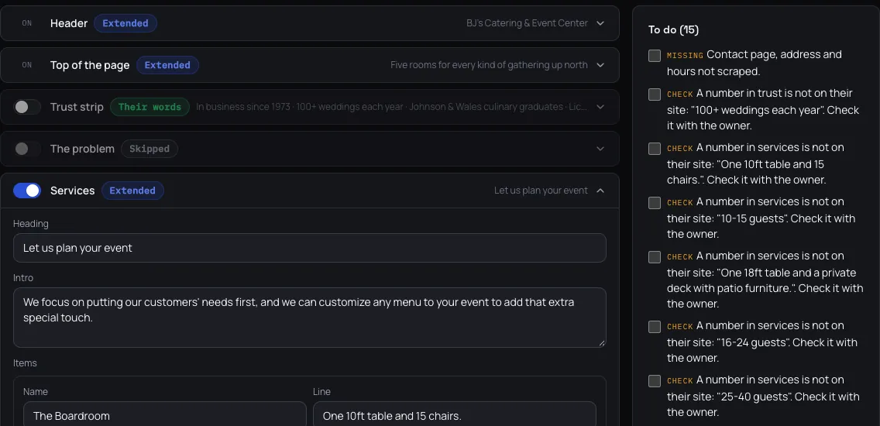Click the MISSING tag in the to-do list
Image resolution: width=880 pixels, height=426 pixels.
685,56
